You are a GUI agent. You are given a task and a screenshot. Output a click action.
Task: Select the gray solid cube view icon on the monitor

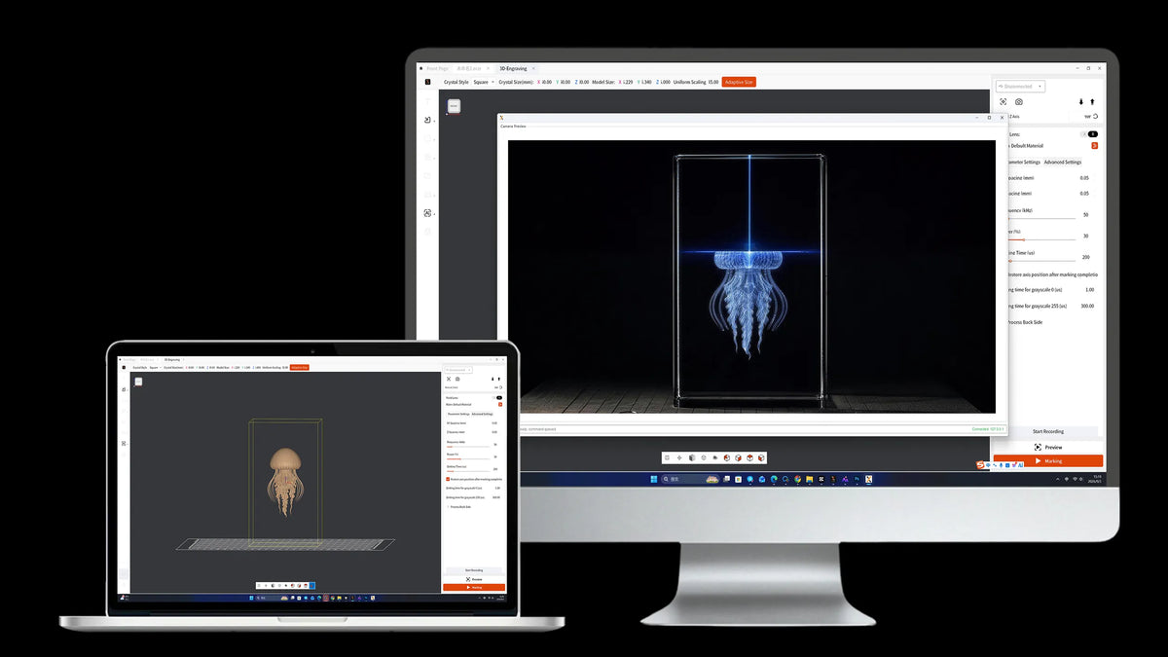click(692, 457)
